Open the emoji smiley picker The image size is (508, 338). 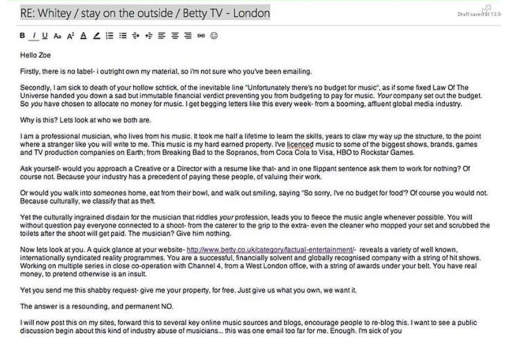pos(214,35)
